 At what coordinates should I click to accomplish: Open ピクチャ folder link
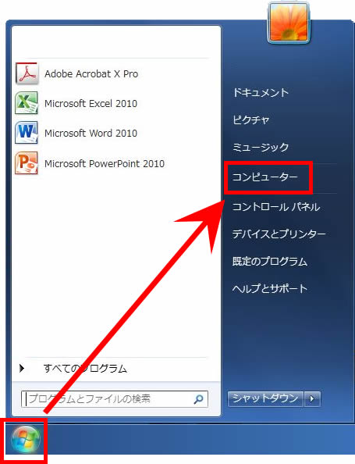(x=250, y=120)
